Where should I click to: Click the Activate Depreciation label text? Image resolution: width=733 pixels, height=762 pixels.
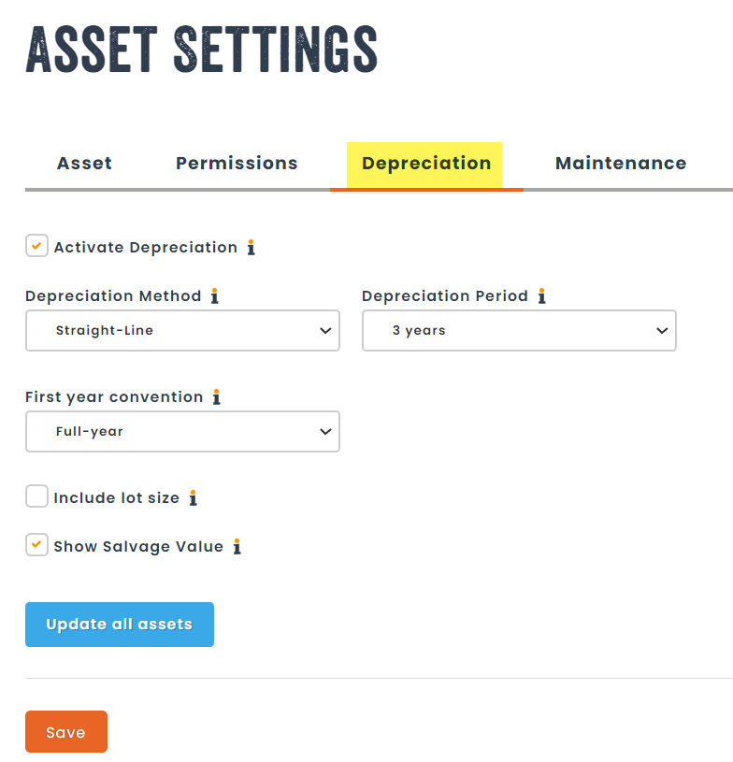tap(146, 248)
